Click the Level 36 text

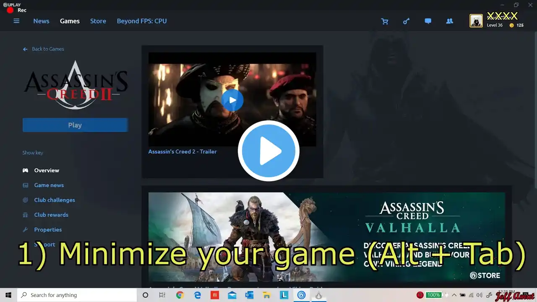click(x=495, y=25)
